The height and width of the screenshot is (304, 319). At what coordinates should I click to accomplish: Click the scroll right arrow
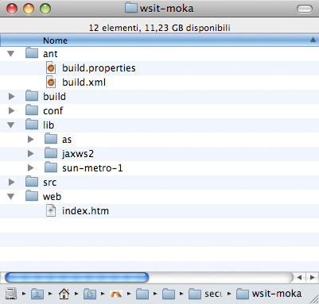pos(312,278)
